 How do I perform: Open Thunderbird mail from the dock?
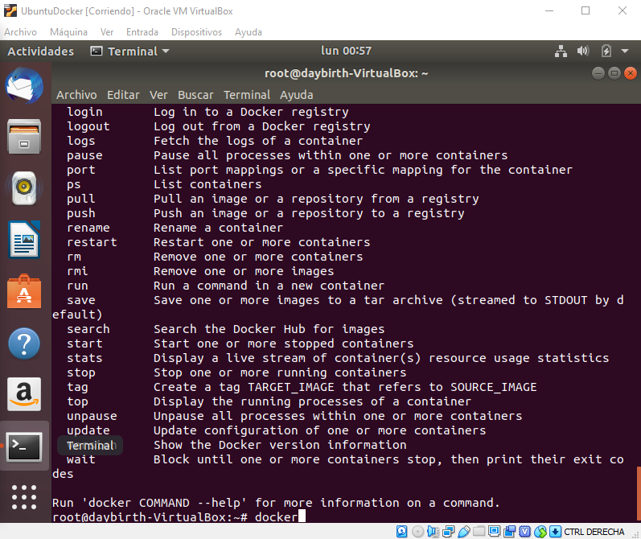click(25, 87)
